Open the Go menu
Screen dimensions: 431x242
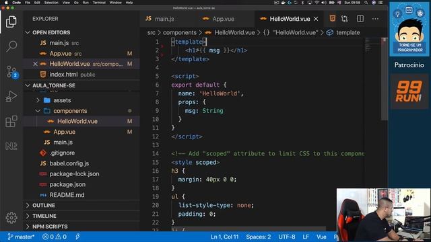click(76, 3)
